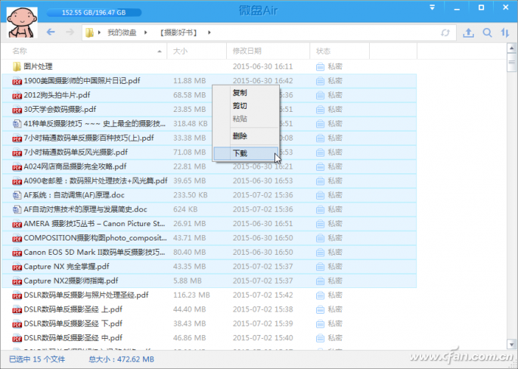Click the folder icon in address bar
The image size is (518, 369).
point(89,33)
